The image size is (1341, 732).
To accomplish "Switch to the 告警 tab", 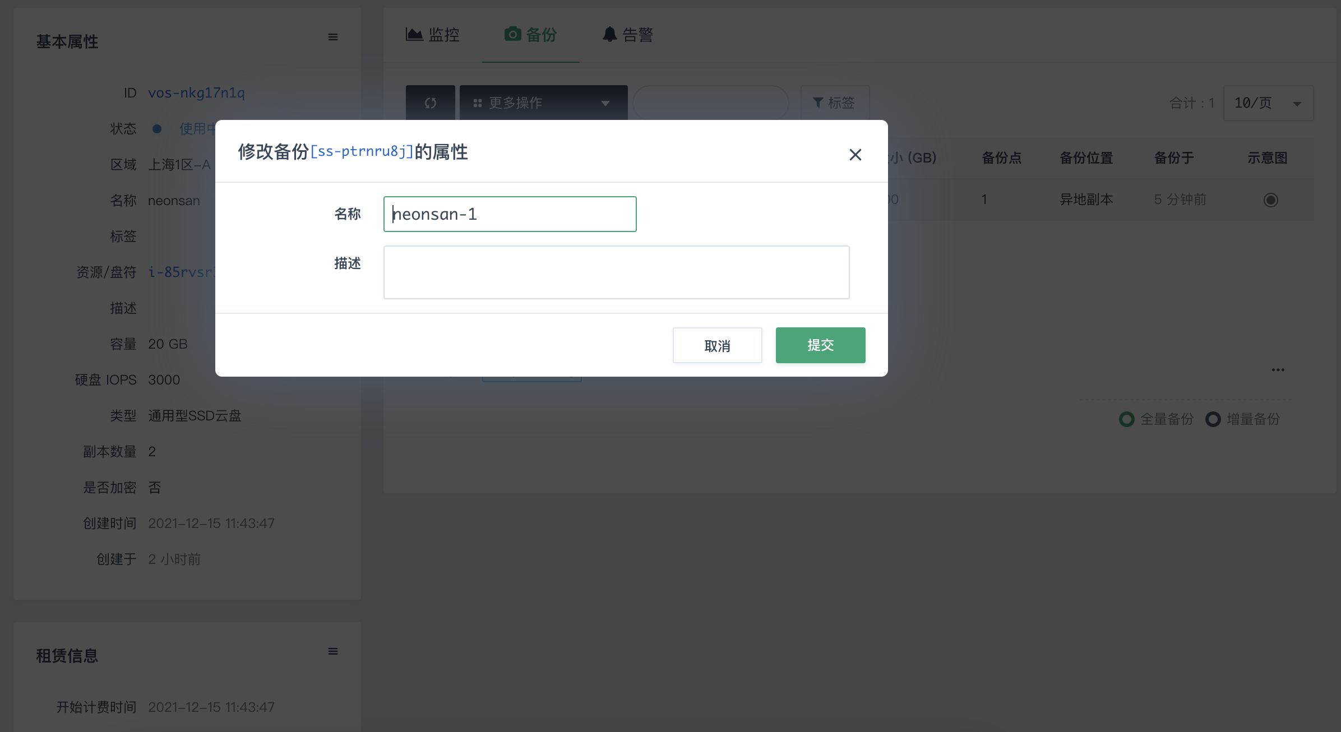I will [627, 35].
